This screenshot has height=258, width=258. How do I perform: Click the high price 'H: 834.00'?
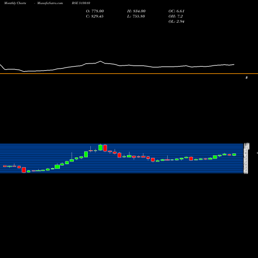pyautogui.click(x=136, y=11)
